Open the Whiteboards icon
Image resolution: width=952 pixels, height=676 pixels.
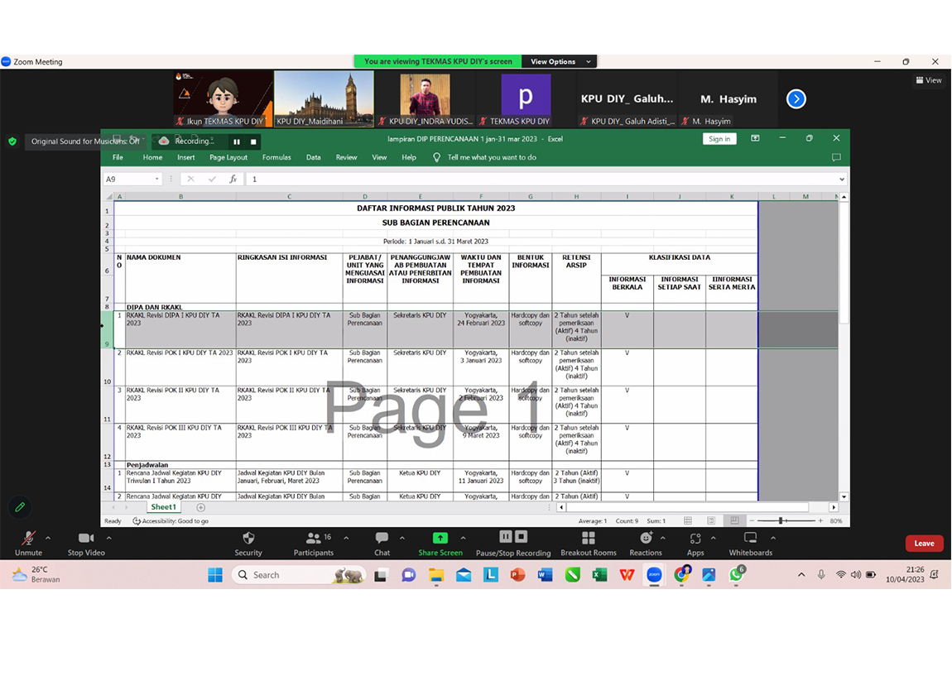[x=750, y=539]
